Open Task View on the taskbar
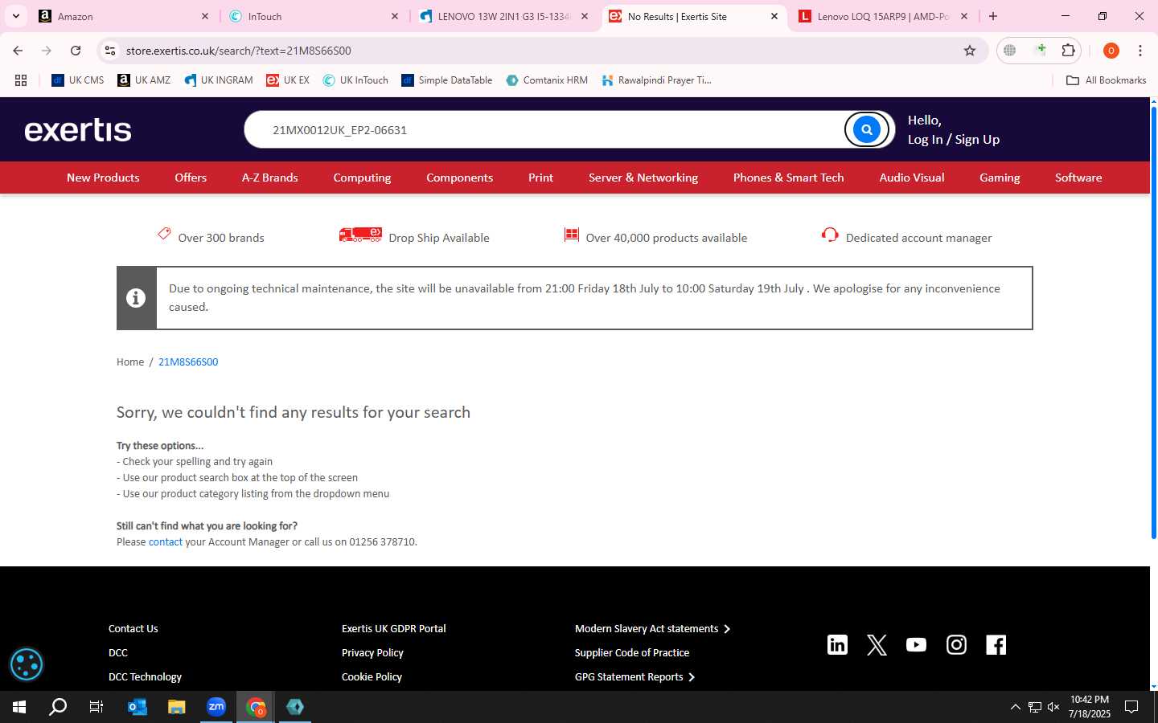The image size is (1158, 723). [x=96, y=707]
